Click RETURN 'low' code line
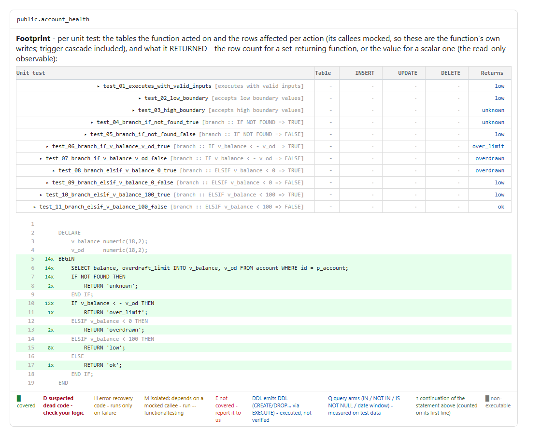 pos(104,348)
